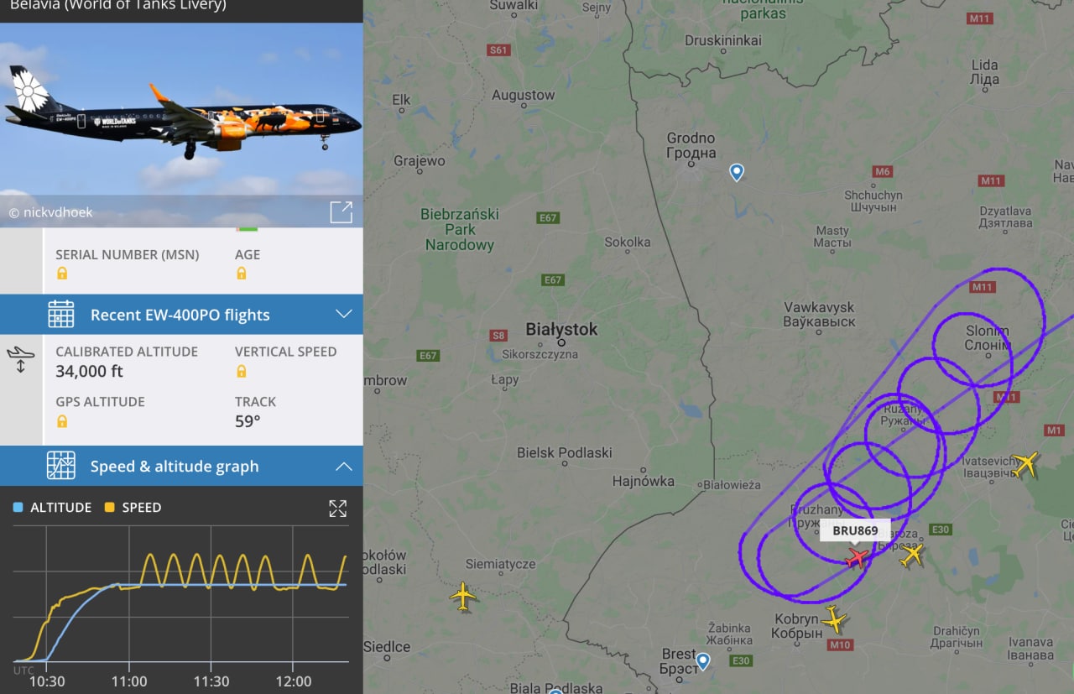The height and width of the screenshot is (694, 1074).
Task: Toggle the SPEED series in graph legend
Action: [133, 507]
